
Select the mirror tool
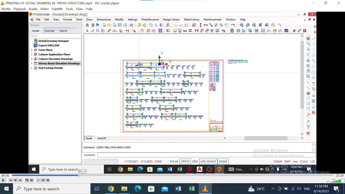pyautogui.click(x=308, y=49)
